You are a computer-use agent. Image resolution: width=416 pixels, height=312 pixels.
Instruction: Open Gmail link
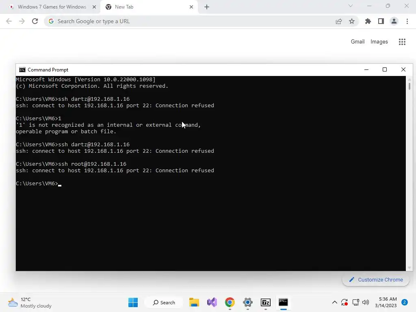tap(357, 42)
